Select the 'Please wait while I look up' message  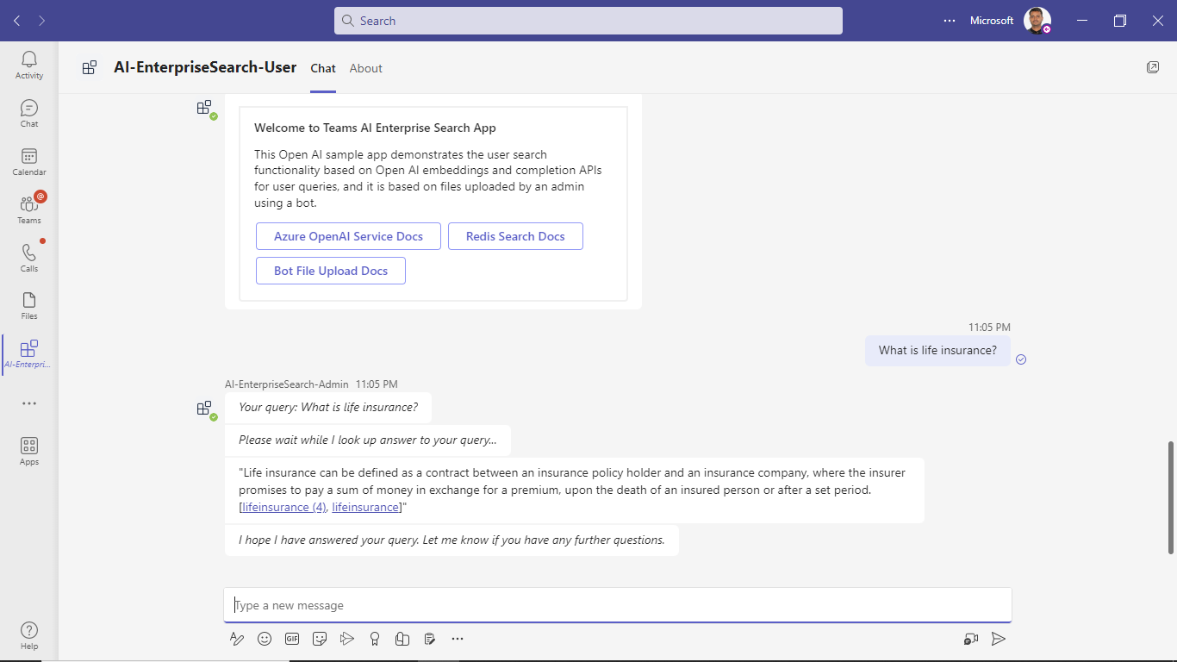click(x=368, y=440)
